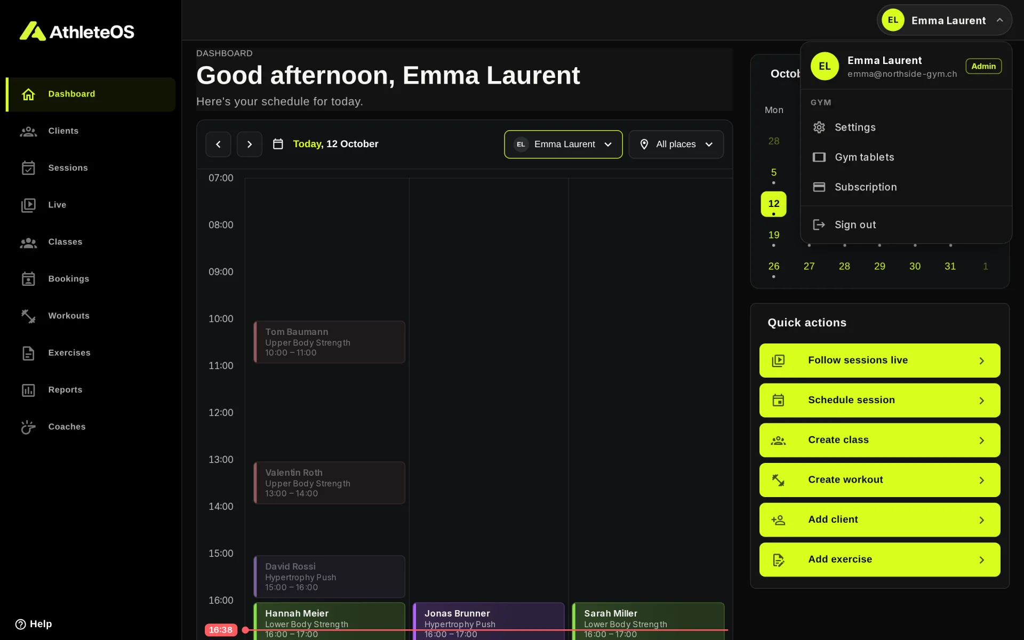Select the Gym tablets menu entry
The height and width of the screenshot is (640, 1024).
coord(906,157)
